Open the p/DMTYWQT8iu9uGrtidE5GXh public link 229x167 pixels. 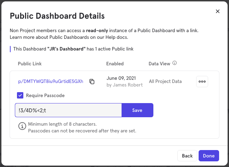(x=51, y=82)
